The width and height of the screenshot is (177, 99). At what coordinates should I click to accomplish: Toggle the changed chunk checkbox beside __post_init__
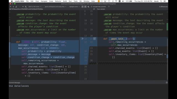[x=95, y=38]
